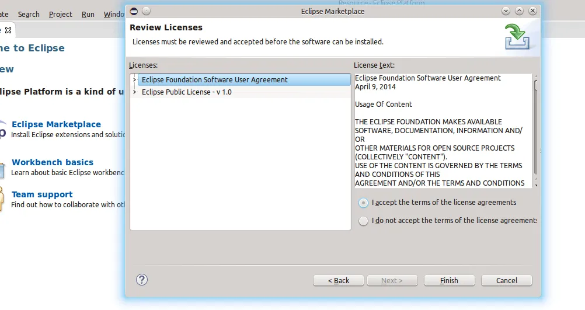This screenshot has height=310, width=585.
Task: Click the round button beside the dialog's Eclipse icon
Action: pyautogui.click(x=146, y=11)
